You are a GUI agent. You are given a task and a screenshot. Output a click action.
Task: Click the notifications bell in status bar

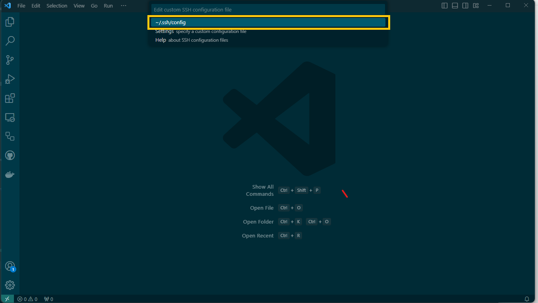click(527, 299)
